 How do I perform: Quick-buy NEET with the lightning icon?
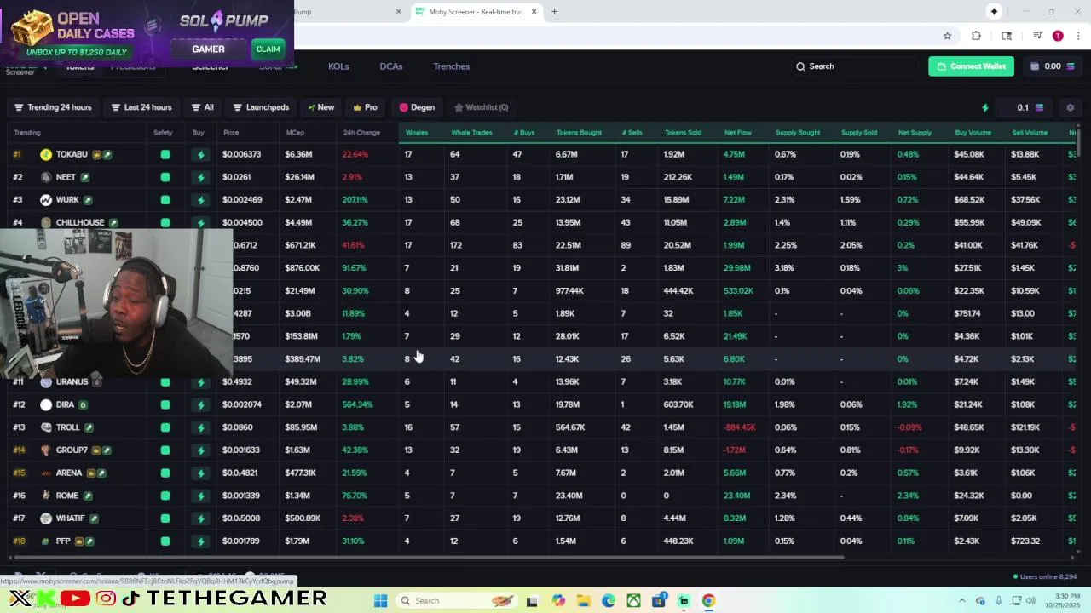tap(200, 177)
